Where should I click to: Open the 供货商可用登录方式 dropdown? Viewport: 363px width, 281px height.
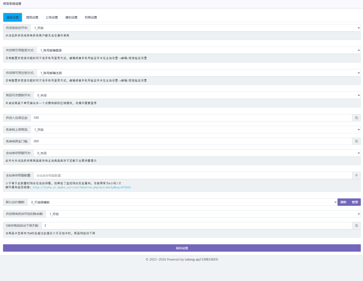198,50
